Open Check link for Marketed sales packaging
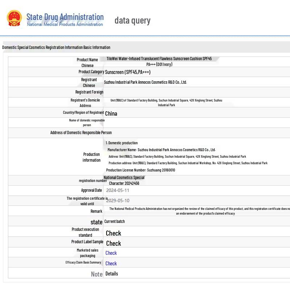290x290 pixels. 111,253
